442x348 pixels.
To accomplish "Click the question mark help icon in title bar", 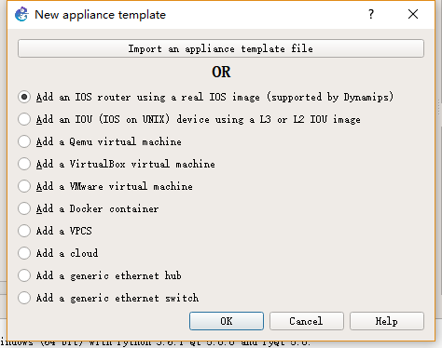I will click(371, 14).
